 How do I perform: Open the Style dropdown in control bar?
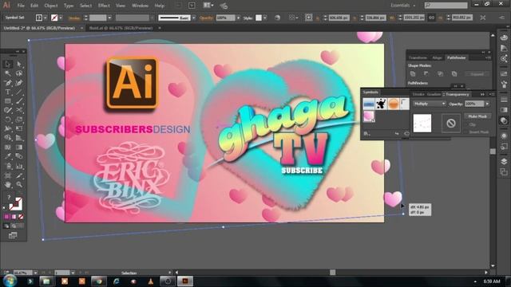(x=265, y=18)
